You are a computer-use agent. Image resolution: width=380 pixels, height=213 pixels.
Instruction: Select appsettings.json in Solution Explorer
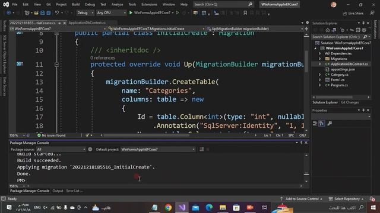pyautogui.click(x=343, y=69)
